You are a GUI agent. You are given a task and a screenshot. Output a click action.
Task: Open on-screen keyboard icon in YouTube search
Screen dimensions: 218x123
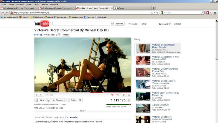pyautogui.click(x=112, y=24)
